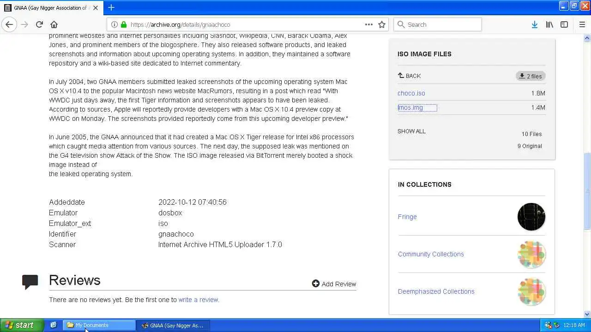Open a new tab with plus
Image resolution: width=591 pixels, height=332 pixels.
click(111, 7)
